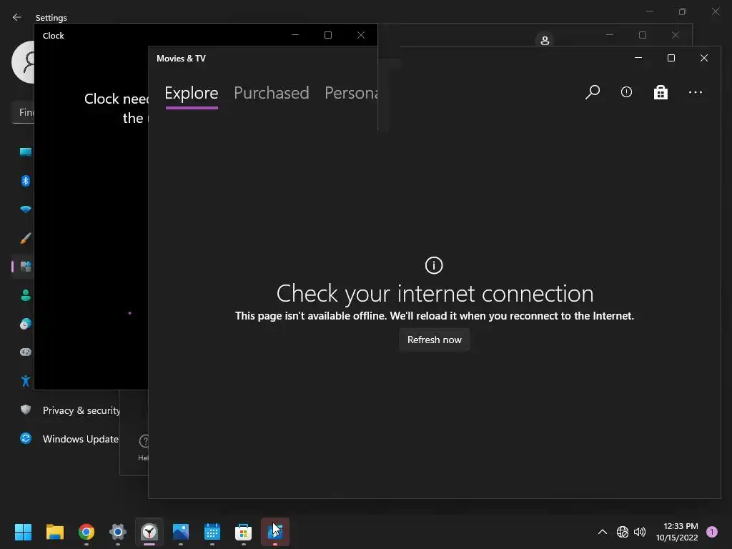This screenshot has width=732, height=549.
Task: Select the Network wifi icon in Settings sidebar
Action: click(26, 209)
